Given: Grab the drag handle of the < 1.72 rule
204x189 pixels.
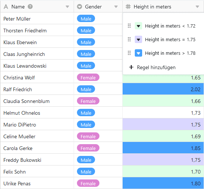Looking at the screenshot, I should coord(129,26).
